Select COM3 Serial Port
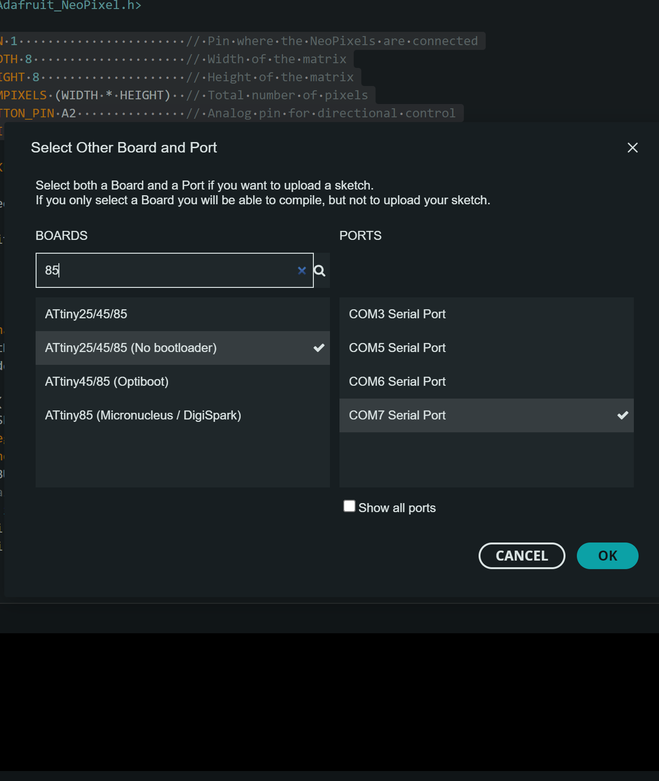The image size is (659, 781). [487, 314]
